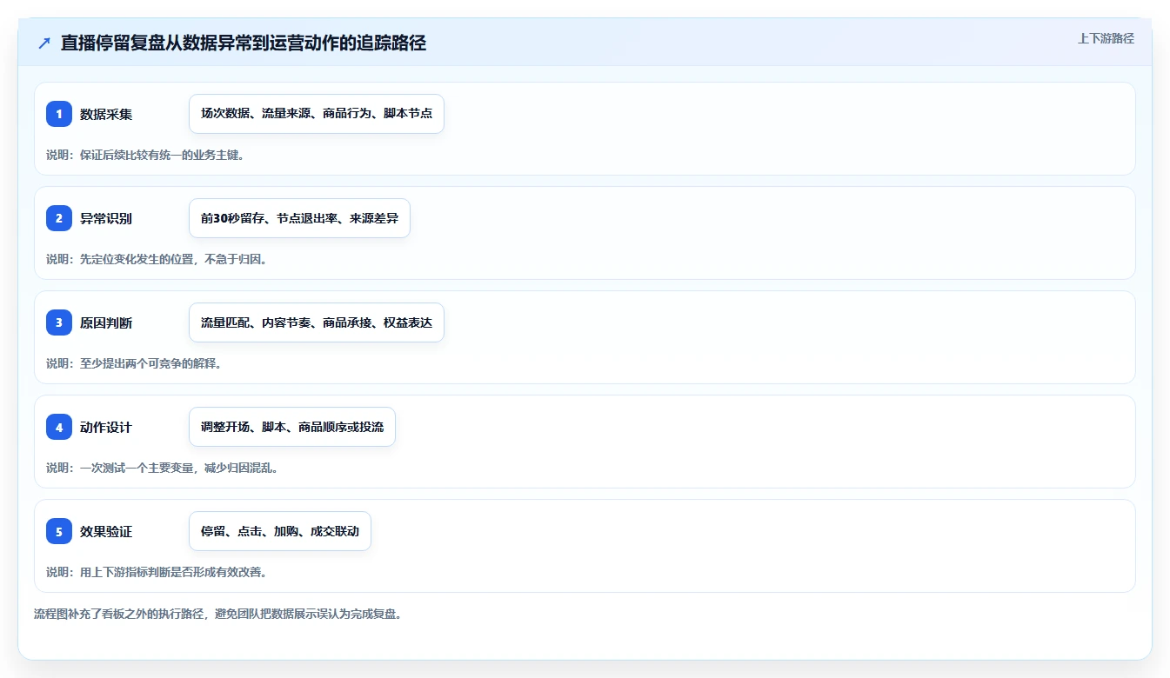This screenshot has height=678, width=1170.
Task: Click the step 3 number badge
Action: coord(59,322)
